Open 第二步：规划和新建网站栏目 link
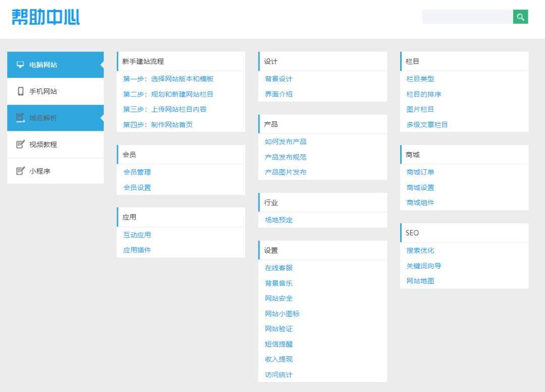 click(168, 94)
